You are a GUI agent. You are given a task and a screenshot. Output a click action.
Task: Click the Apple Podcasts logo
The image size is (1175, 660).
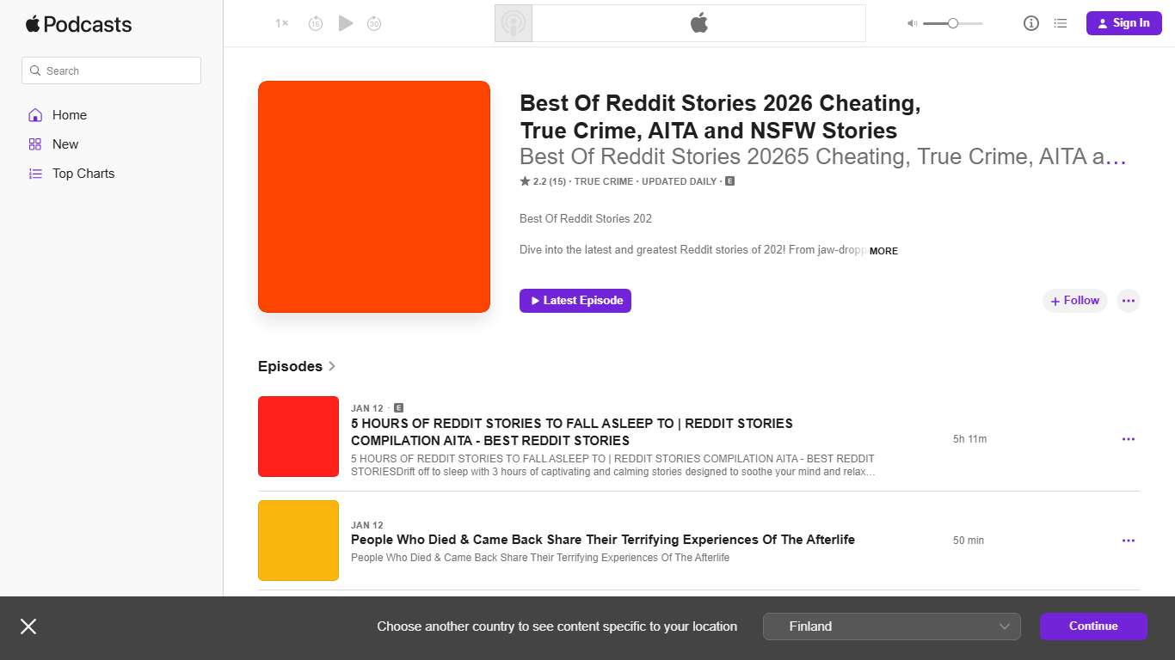tap(78, 24)
